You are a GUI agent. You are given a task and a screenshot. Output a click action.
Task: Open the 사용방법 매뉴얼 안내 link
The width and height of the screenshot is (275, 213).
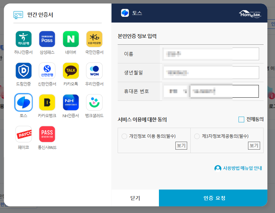(x=242, y=168)
